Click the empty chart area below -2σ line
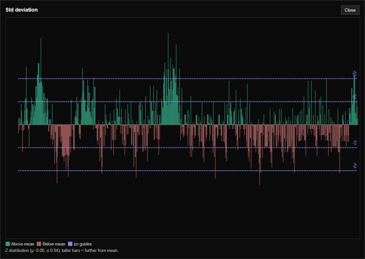The image size is (365, 259). click(x=178, y=207)
